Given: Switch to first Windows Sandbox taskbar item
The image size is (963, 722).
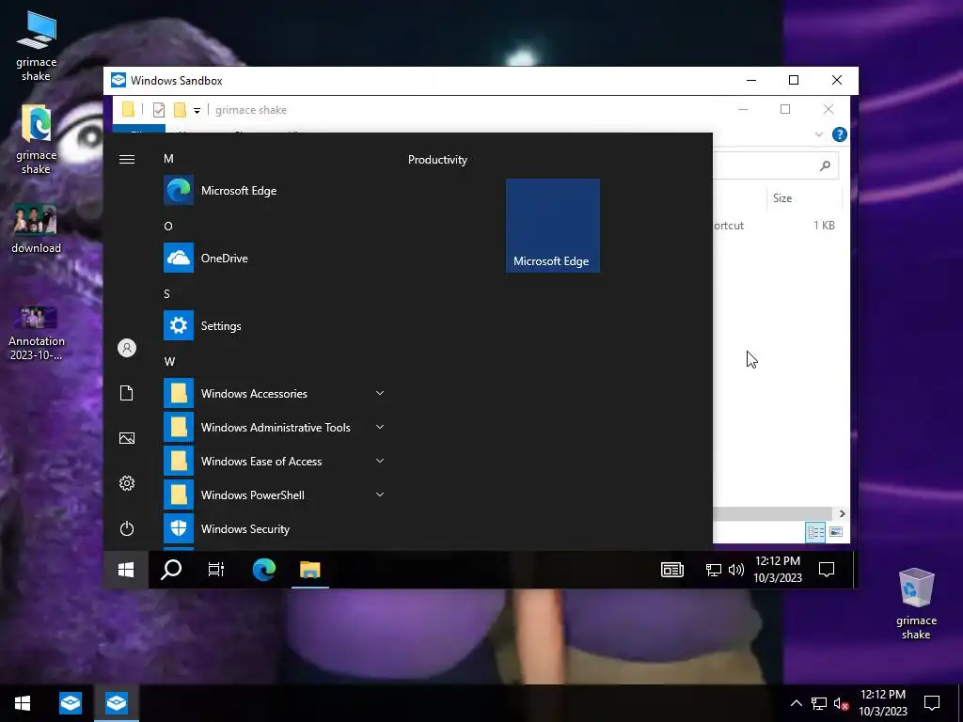Looking at the screenshot, I should (71, 703).
